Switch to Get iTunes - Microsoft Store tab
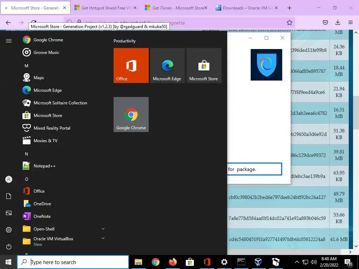 click(176, 8)
